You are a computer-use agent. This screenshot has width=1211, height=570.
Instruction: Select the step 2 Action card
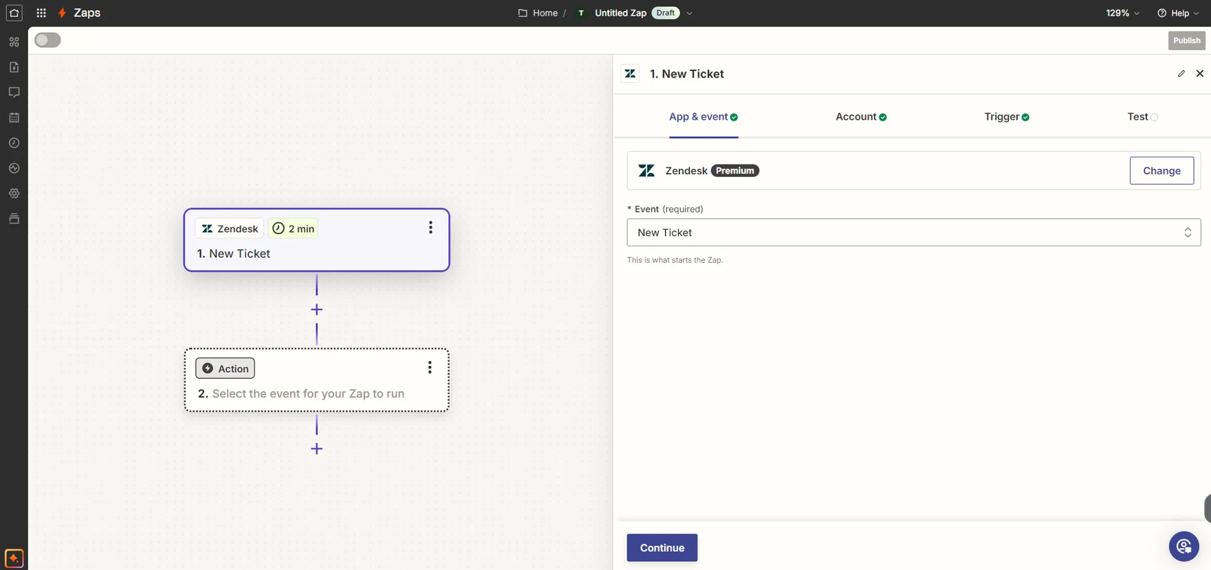[317, 380]
